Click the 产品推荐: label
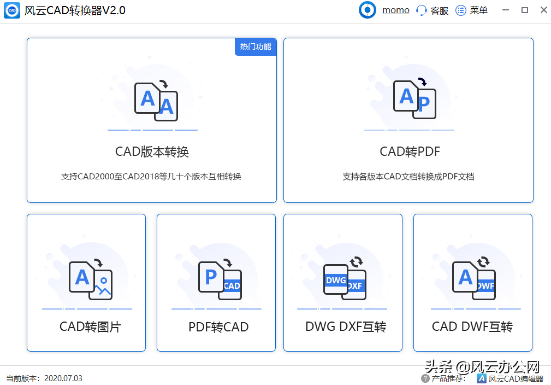This screenshot has width=551, height=385. tap(449, 378)
